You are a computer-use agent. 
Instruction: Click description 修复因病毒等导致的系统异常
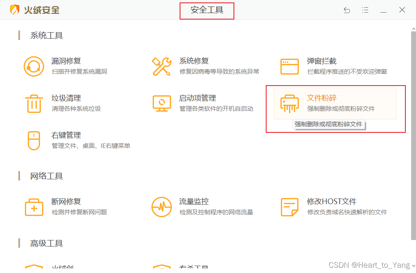(x=219, y=71)
